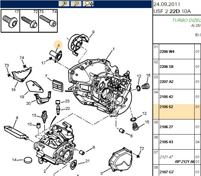Image resolution: width=201 pixels, height=176 pixels.
Task: Open the screw 73/74 thumbnail
Action: tap(48, 21)
